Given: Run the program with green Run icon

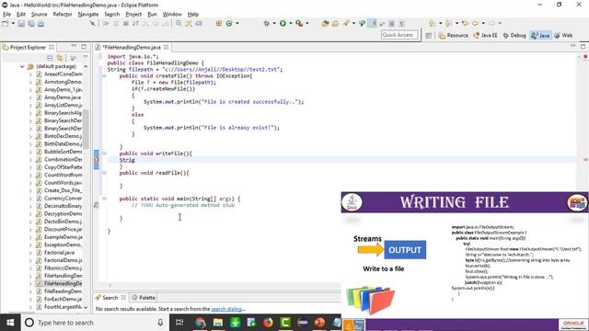Looking at the screenshot, I should click(283, 23).
